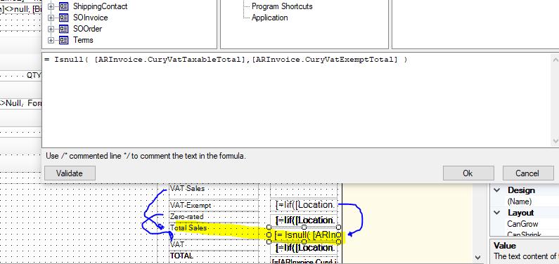This screenshot has width=559, height=264.
Task: Collapse the Design property category
Action: 497,190
